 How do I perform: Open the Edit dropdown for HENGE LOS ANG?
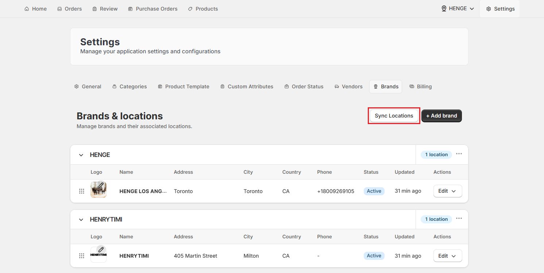click(x=448, y=191)
